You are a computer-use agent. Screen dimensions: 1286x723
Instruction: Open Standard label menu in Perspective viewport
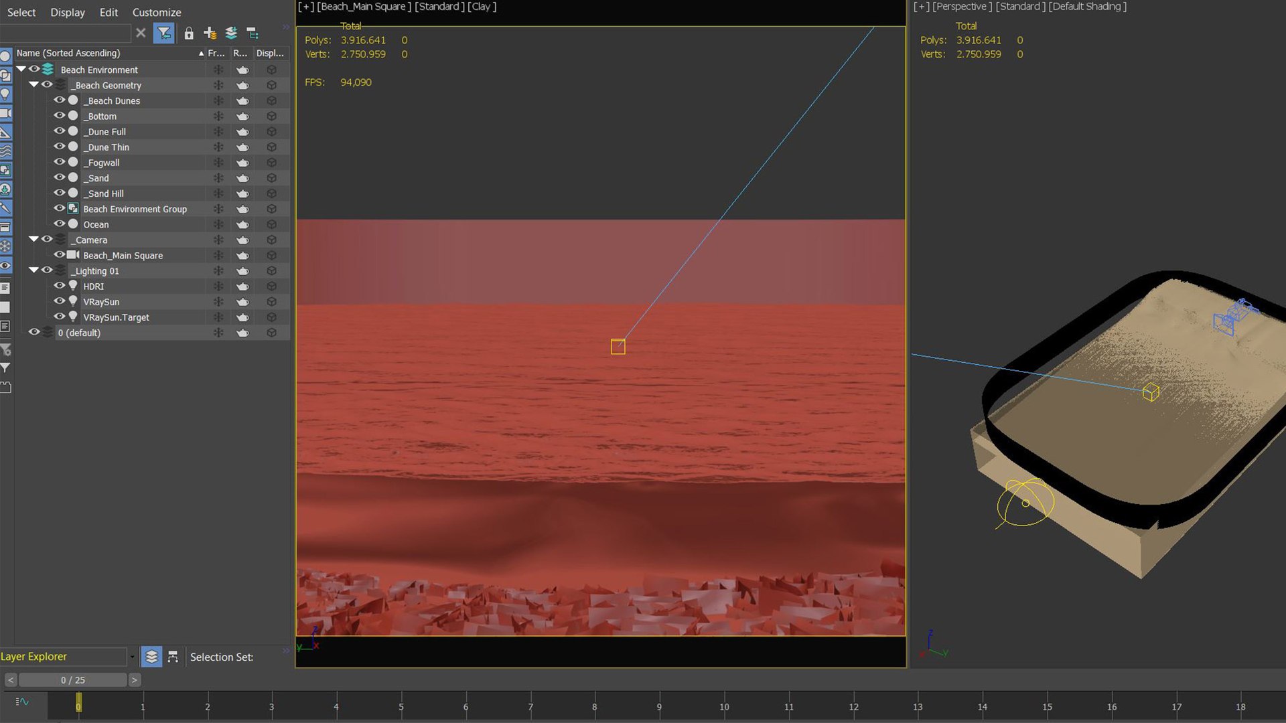(1021, 7)
